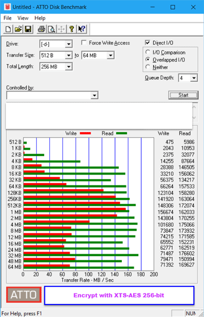204x317 pixels.
Task: Open the Help menu
Action: 40,18
